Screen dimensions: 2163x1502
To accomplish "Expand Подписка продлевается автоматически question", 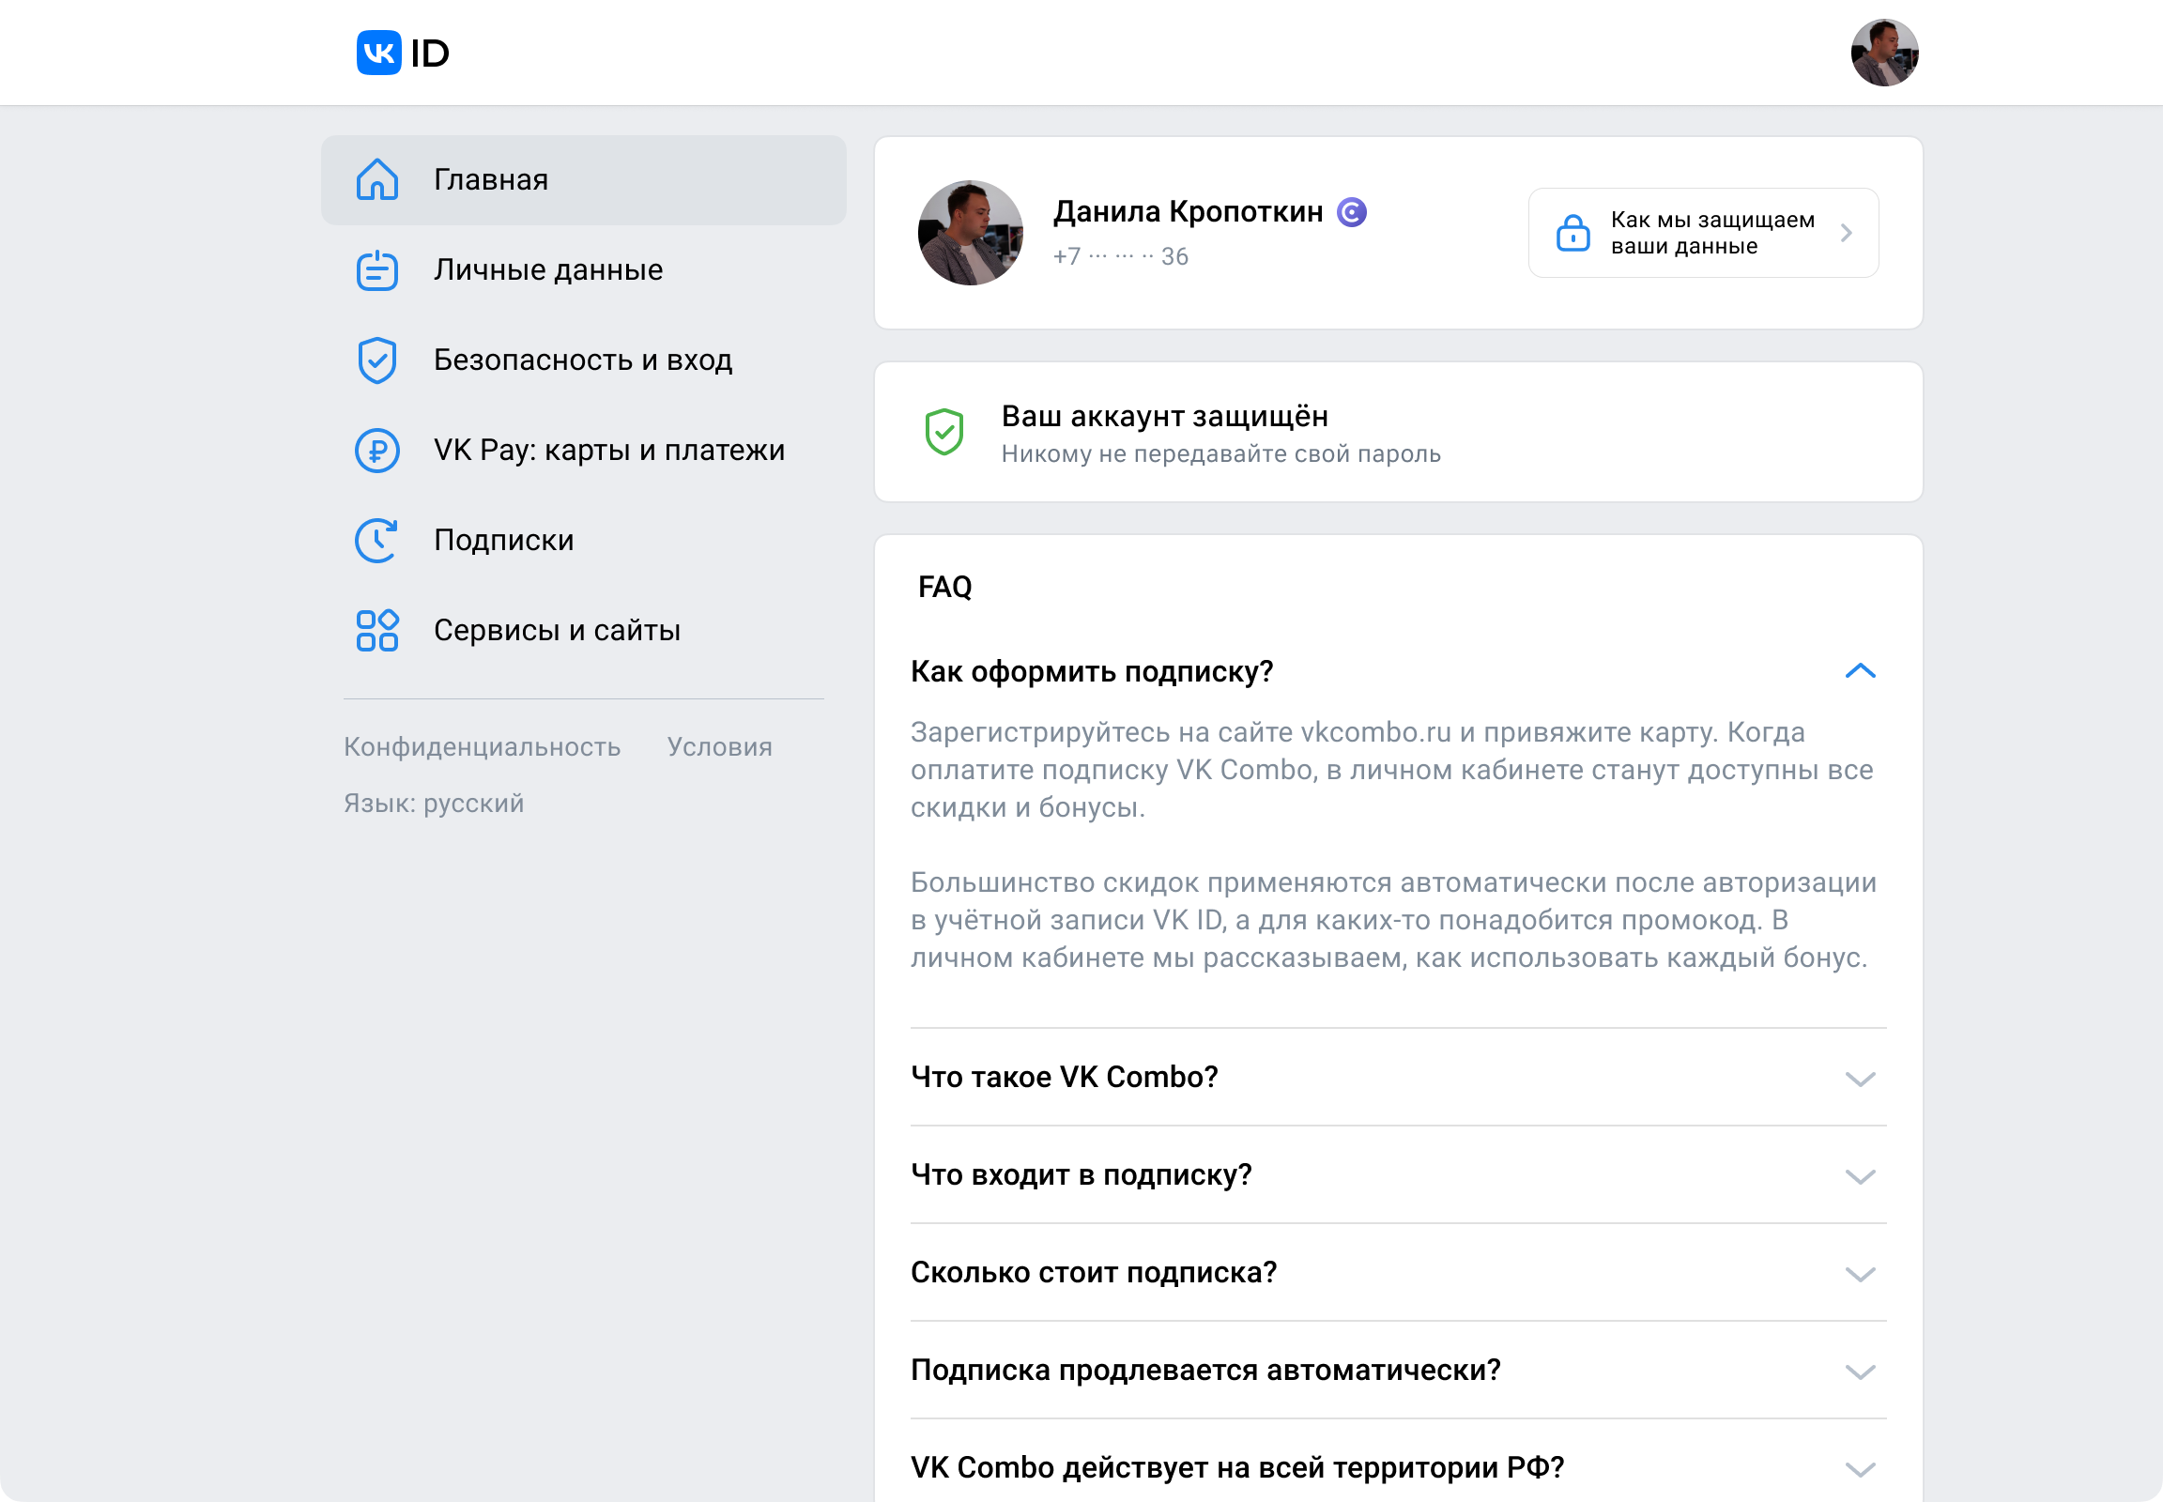I will click(1860, 1372).
